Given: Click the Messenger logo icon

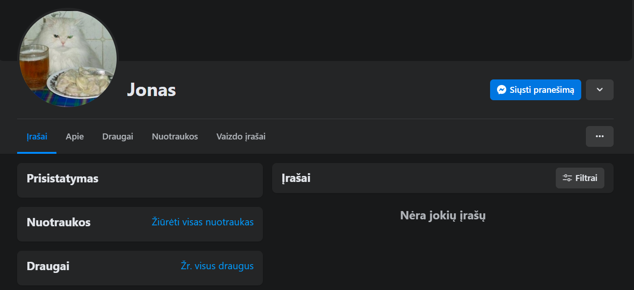Looking at the screenshot, I should click(x=501, y=90).
